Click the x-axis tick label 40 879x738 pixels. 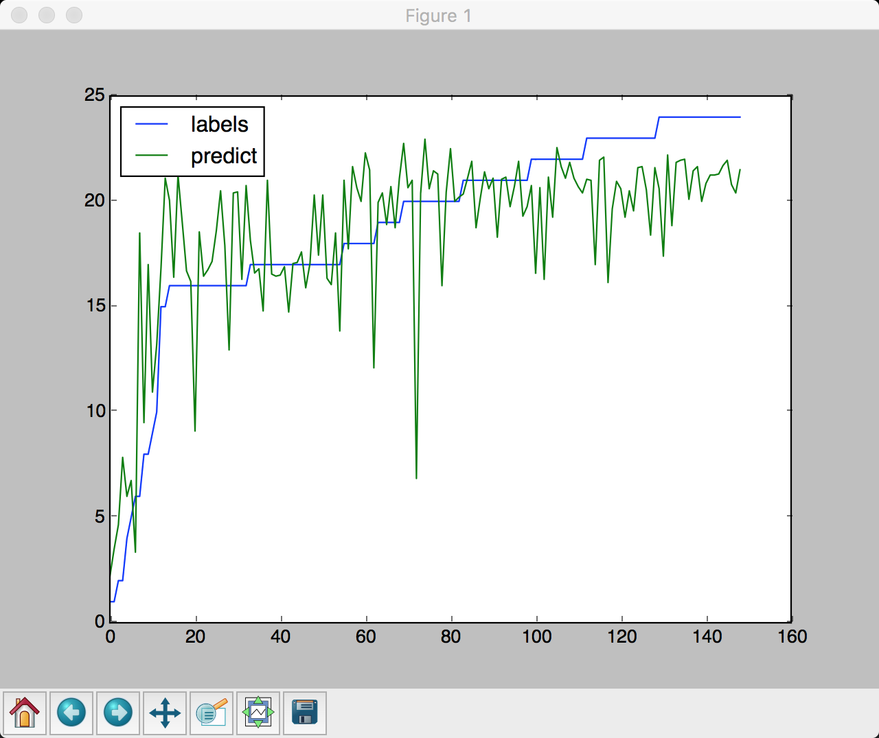[x=280, y=636]
